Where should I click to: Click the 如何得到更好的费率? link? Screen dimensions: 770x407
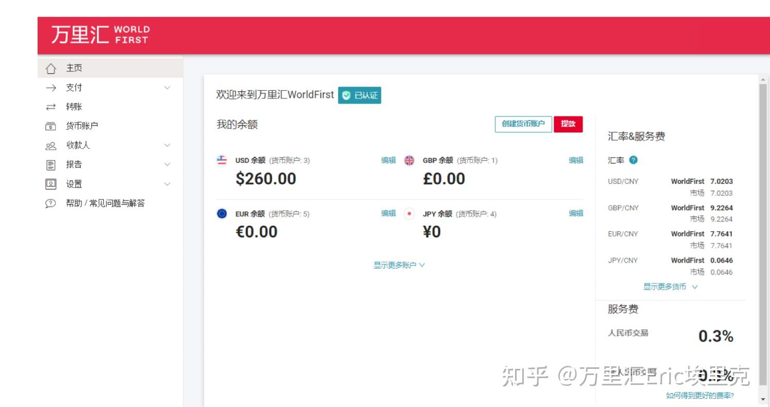(700, 396)
